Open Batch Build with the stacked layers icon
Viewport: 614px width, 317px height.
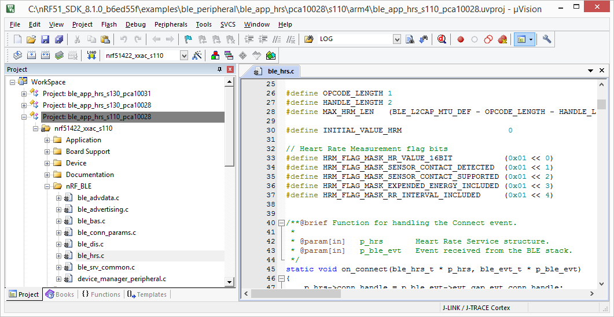point(59,55)
